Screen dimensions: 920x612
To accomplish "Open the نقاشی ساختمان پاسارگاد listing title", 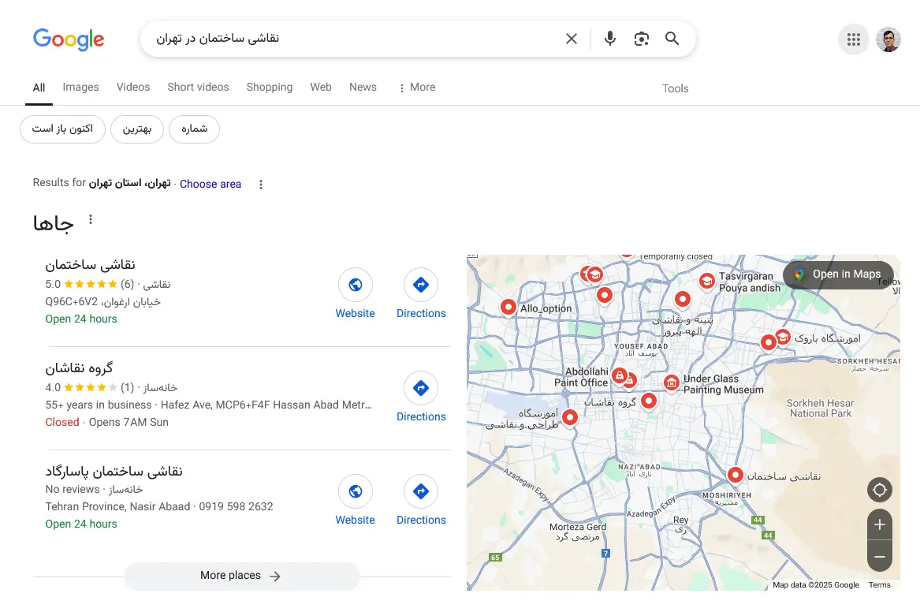I will (x=114, y=471).
